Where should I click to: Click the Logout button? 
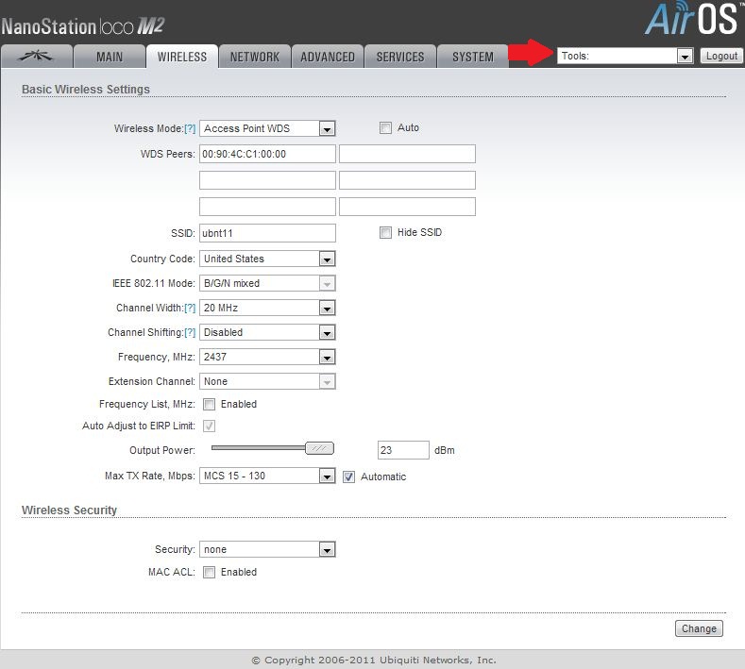point(721,57)
